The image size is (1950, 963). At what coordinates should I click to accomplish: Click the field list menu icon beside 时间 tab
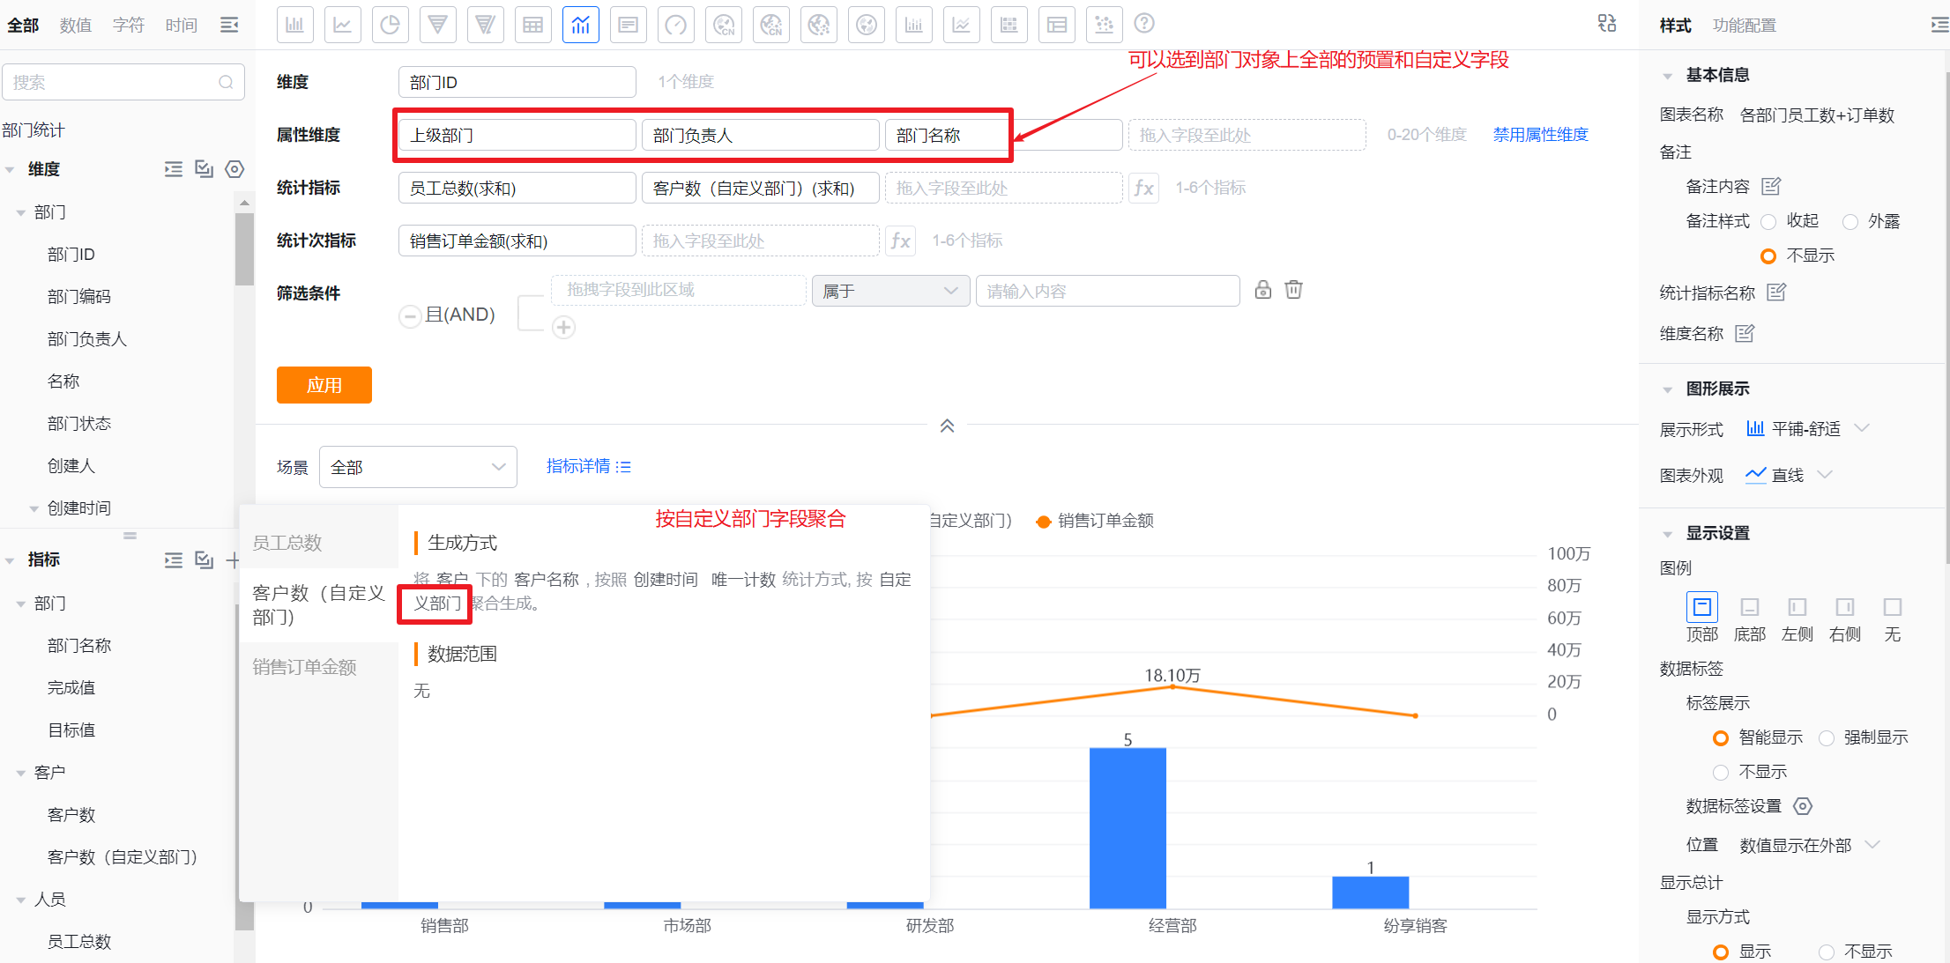click(229, 25)
